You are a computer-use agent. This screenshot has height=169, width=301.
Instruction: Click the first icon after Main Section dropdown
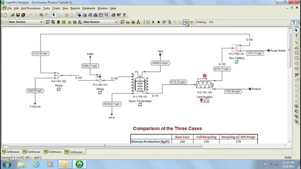(x=48, y=22)
